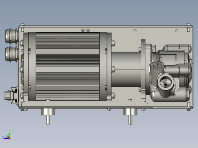Select the left screw of the top-center screw pair
This screenshot has width=198, height=148.
[x=83, y=30]
